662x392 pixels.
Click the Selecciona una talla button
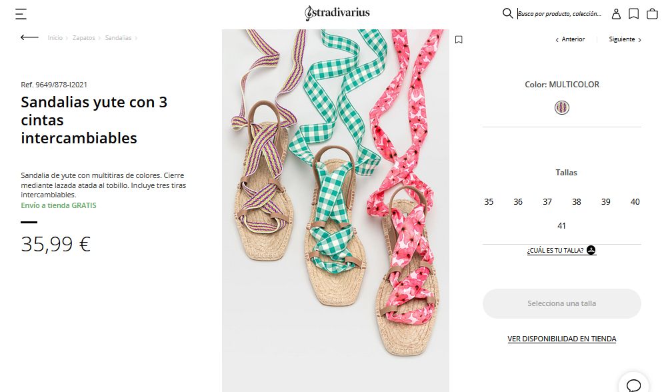point(561,303)
